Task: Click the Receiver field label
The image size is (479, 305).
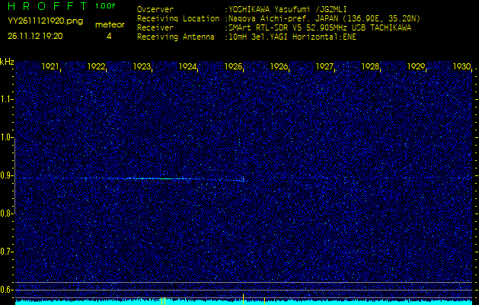Action: (x=155, y=28)
